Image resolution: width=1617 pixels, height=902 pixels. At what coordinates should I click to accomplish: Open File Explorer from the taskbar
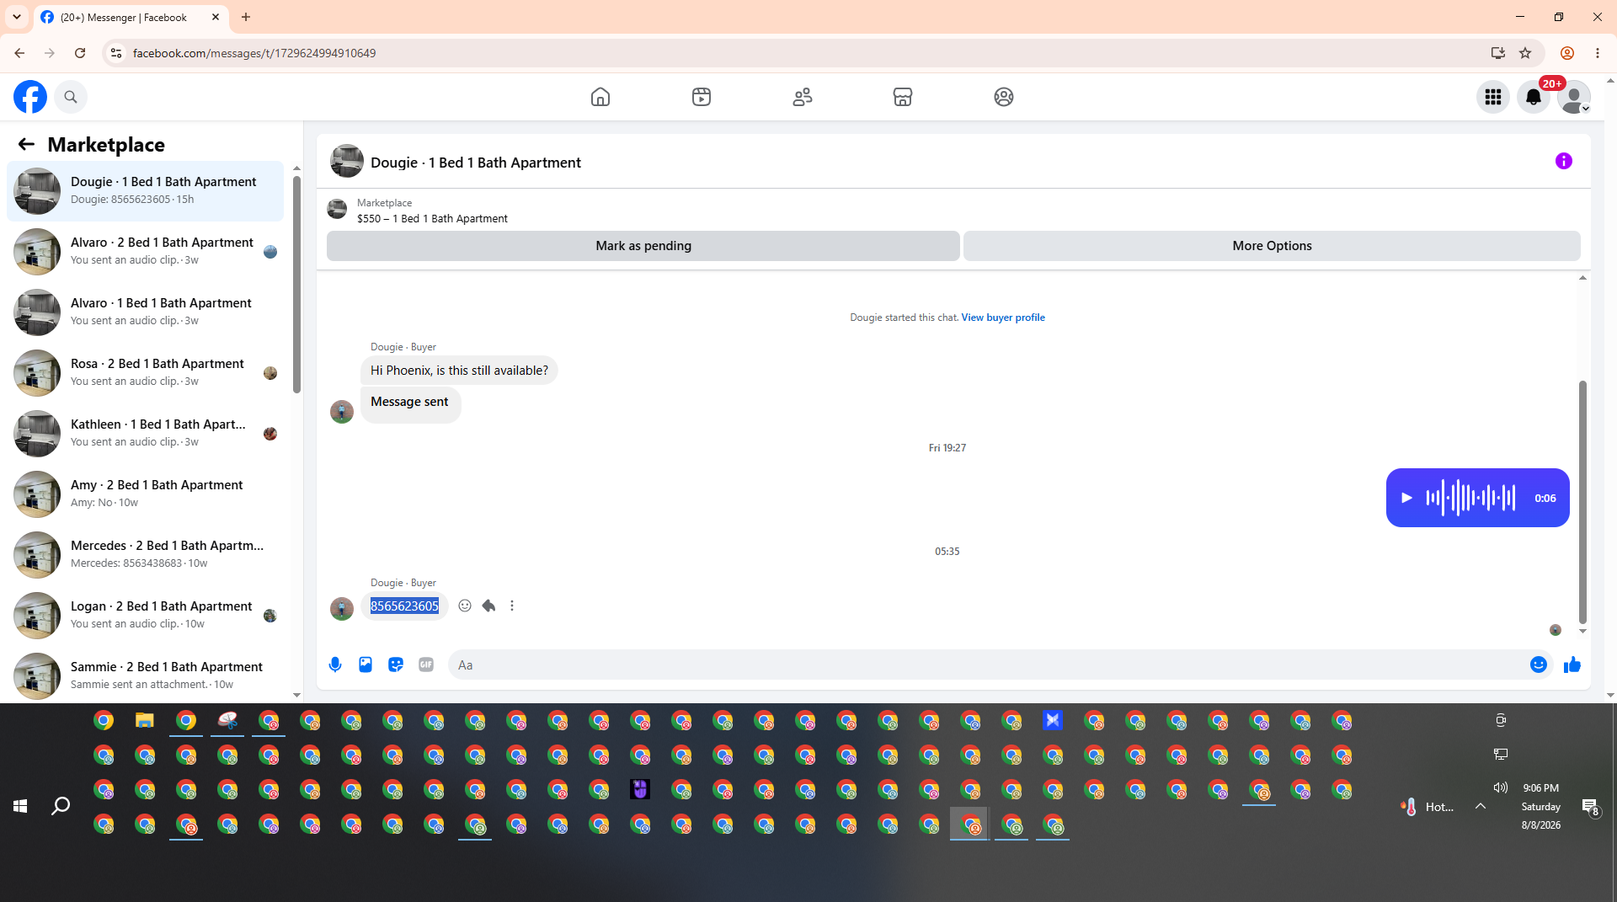pyautogui.click(x=145, y=721)
